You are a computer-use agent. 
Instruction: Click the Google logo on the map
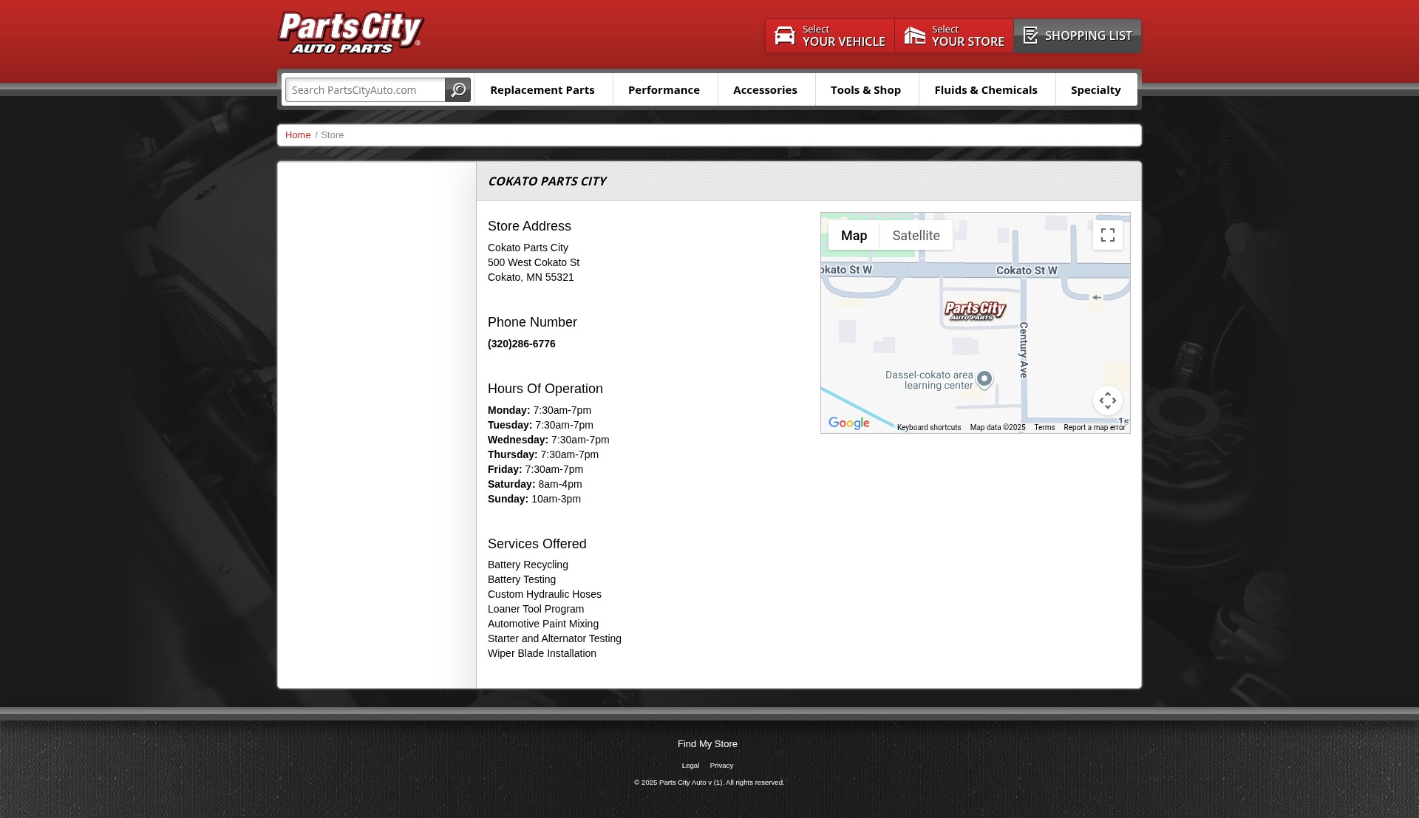coord(849,423)
